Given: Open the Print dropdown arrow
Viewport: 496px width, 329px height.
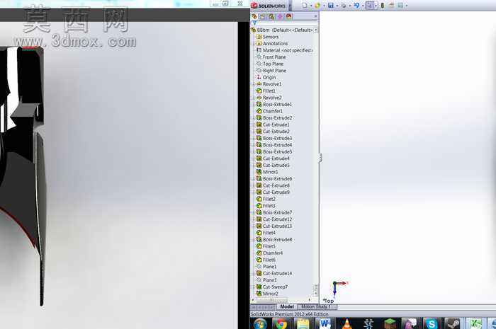Looking at the screenshot, I should (x=350, y=6).
